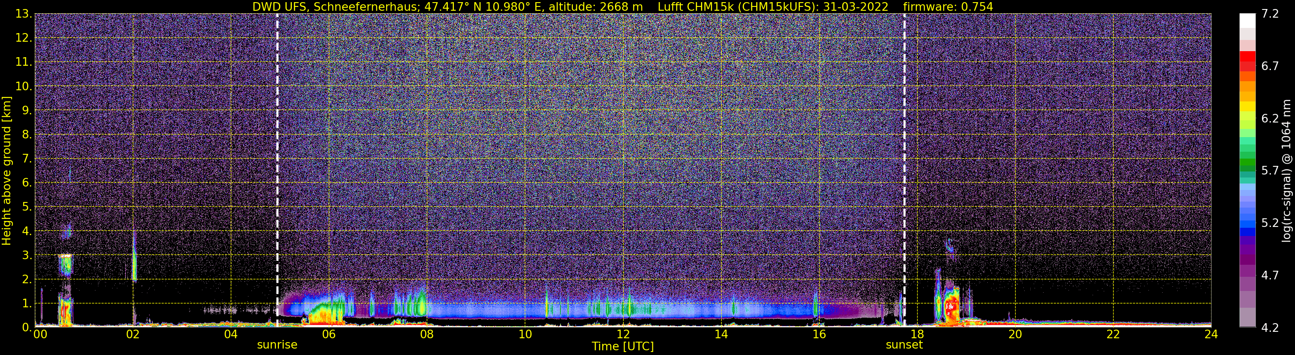Click the 7 km height tick label
This screenshot has width=1295, height=355.
pos(27,159)
